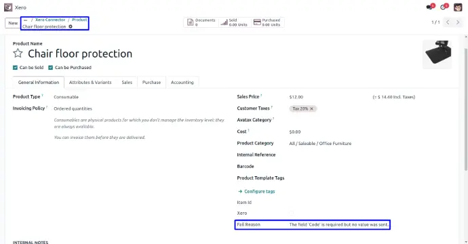Open the user avatar menu
468x244 pixels.
(458, 7)
